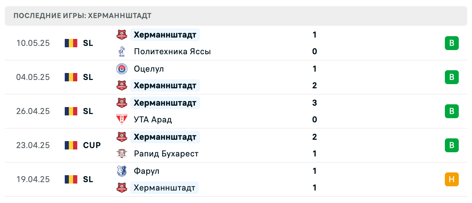Click the green В badge for the Политехника Яссы match
472x203 pixels.
(452, 43)
